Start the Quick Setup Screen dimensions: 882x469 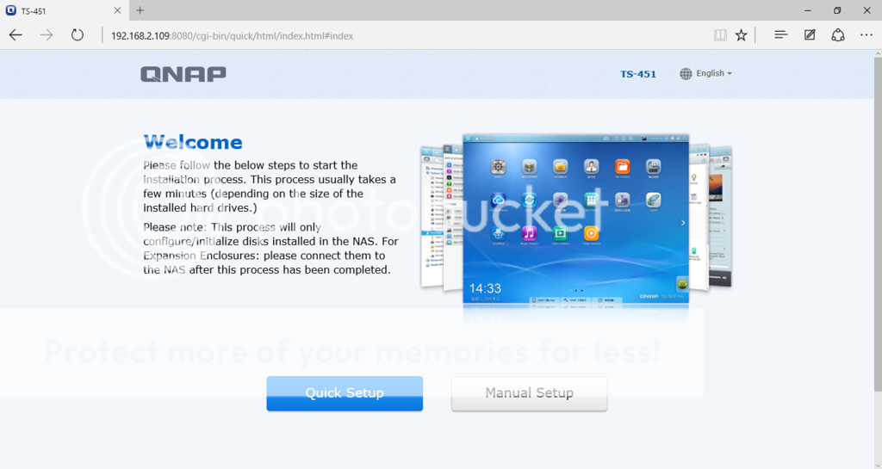(x=345, y=393)
